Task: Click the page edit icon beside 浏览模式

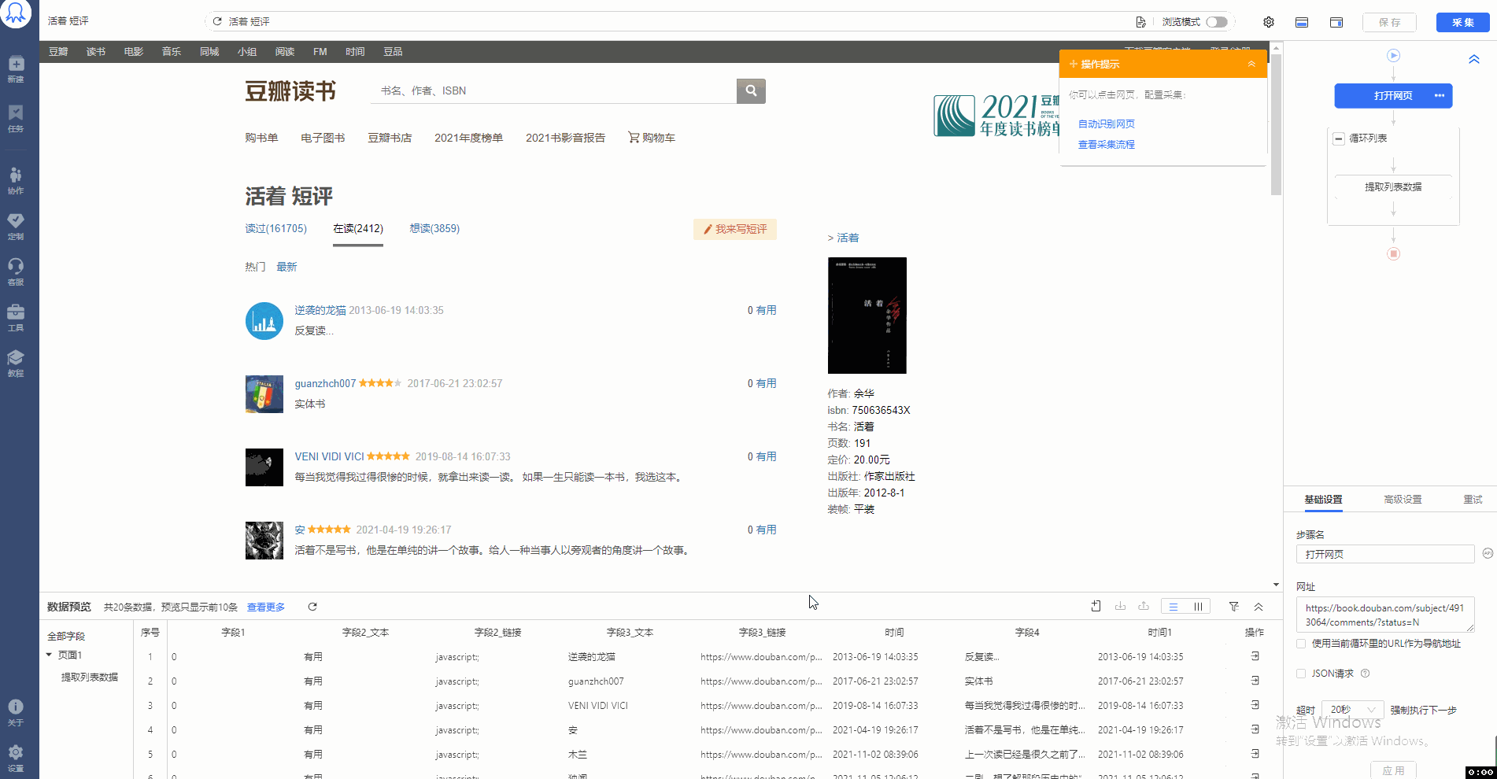Action: coord(1140,22)
